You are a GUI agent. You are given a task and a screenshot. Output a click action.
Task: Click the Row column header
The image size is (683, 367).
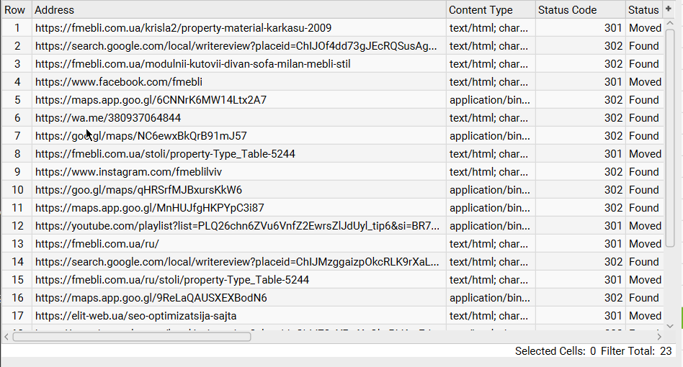click(15, 10)
